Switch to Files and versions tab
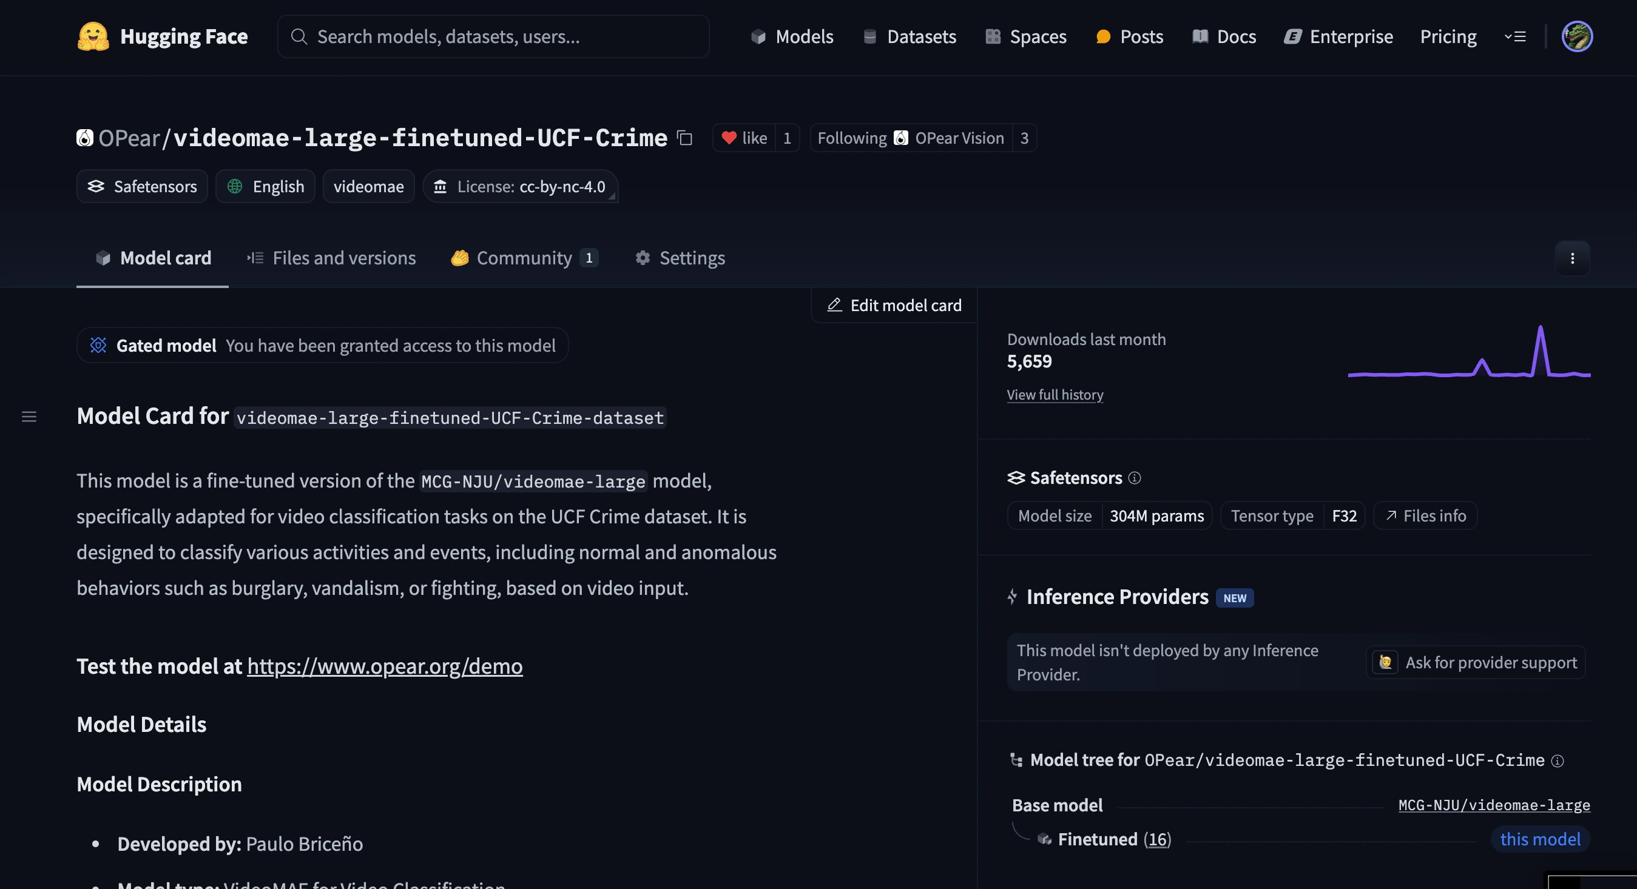The image size is (1637, 889). click(331, 258)
